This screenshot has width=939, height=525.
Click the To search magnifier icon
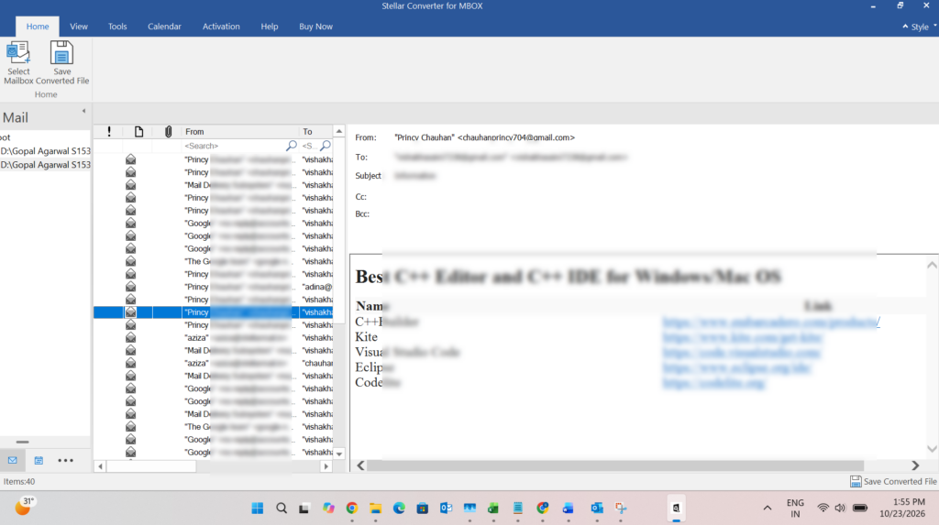[326, 146]
